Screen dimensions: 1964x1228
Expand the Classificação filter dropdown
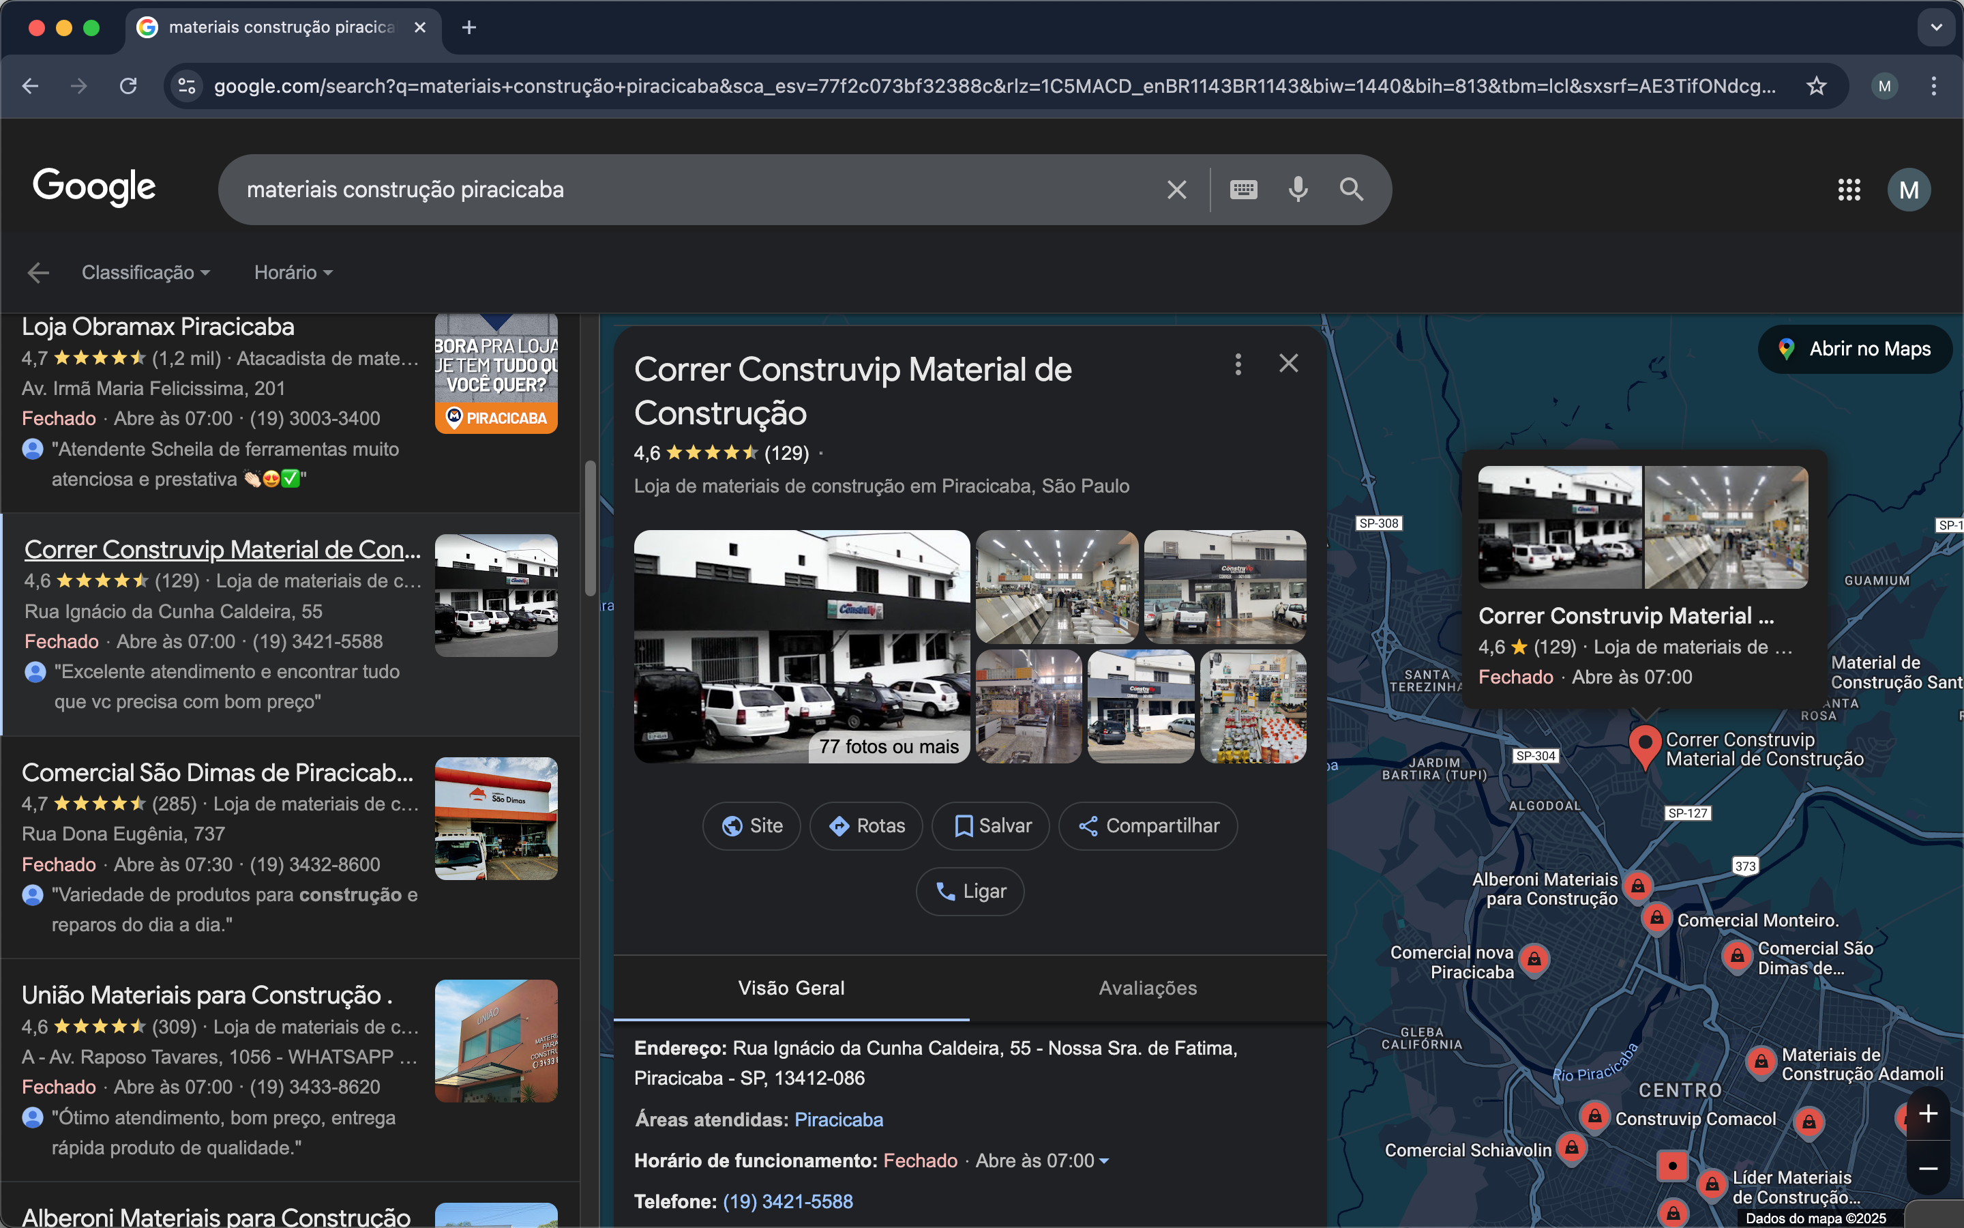tap(146, 273)
